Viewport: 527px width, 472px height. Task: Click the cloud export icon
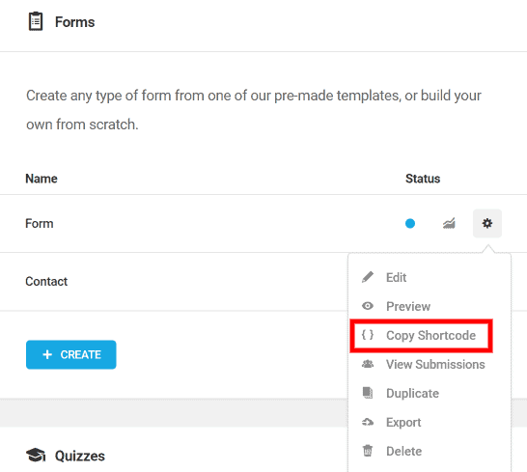click(368, 422)
